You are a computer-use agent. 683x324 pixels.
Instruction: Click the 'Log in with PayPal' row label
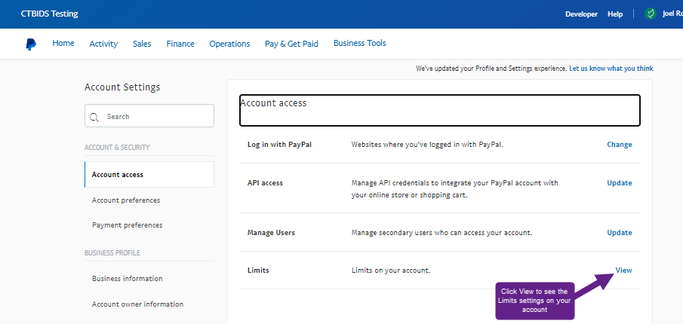pyautogui.click(x=280, y=145)
